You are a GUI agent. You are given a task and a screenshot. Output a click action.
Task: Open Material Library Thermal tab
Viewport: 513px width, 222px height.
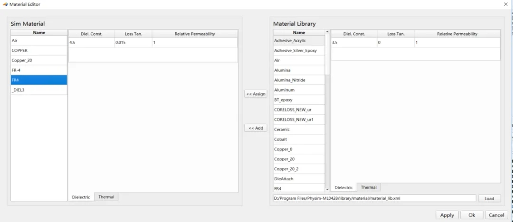369,187
